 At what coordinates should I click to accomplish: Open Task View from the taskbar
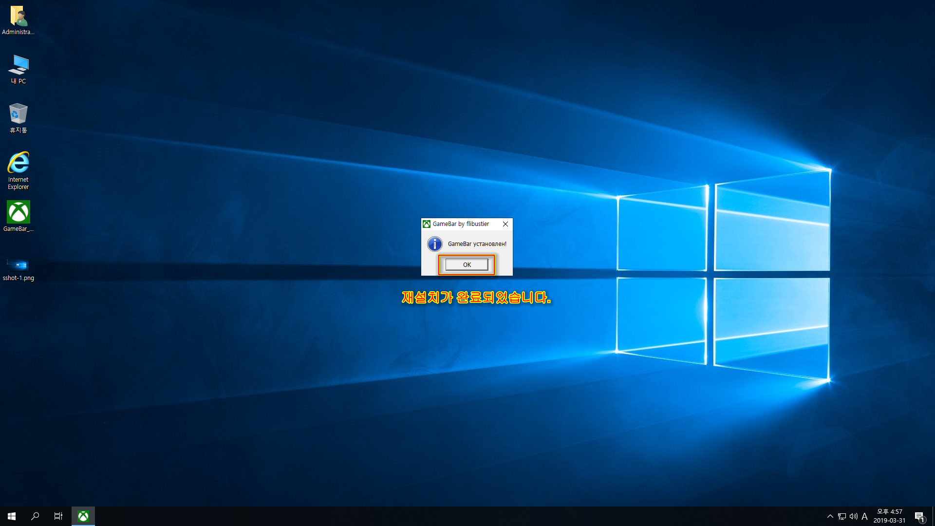(x=58, y=516)
